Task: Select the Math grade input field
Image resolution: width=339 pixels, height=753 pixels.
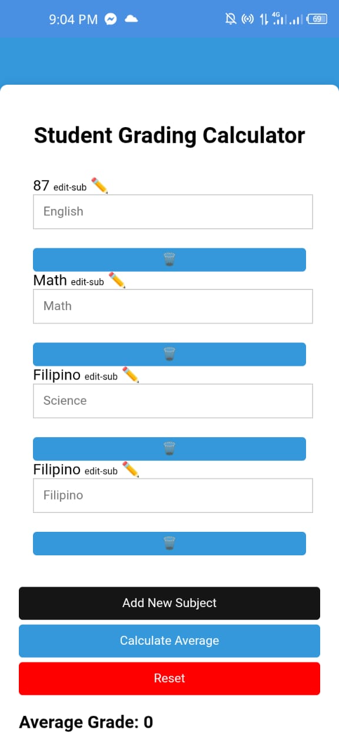Action: click(x=172, y=306)
